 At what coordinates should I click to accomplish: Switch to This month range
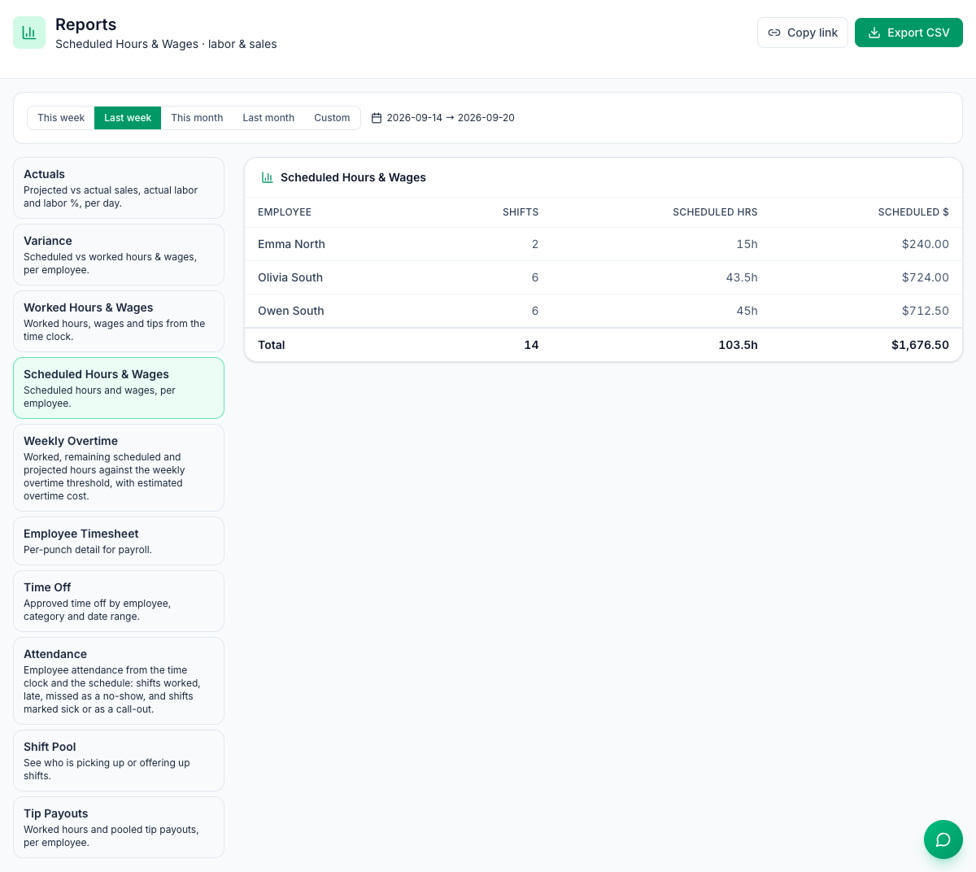coord(197,118)
